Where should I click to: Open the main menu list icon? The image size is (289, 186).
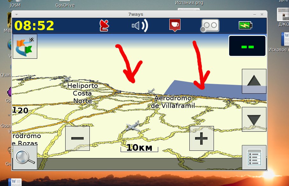[254, 157]
